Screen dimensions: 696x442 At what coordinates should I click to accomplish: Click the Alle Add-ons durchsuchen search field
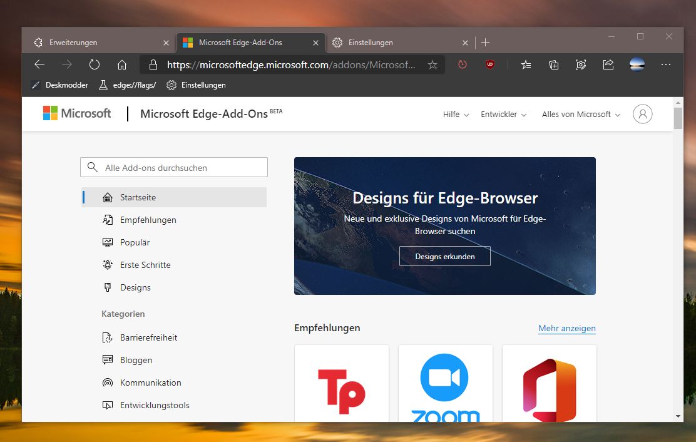(174, 167)
